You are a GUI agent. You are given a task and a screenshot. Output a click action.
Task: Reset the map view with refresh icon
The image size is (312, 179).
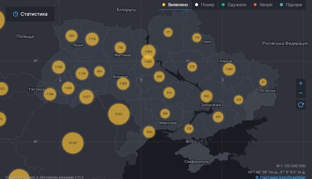tap(300, 105)
